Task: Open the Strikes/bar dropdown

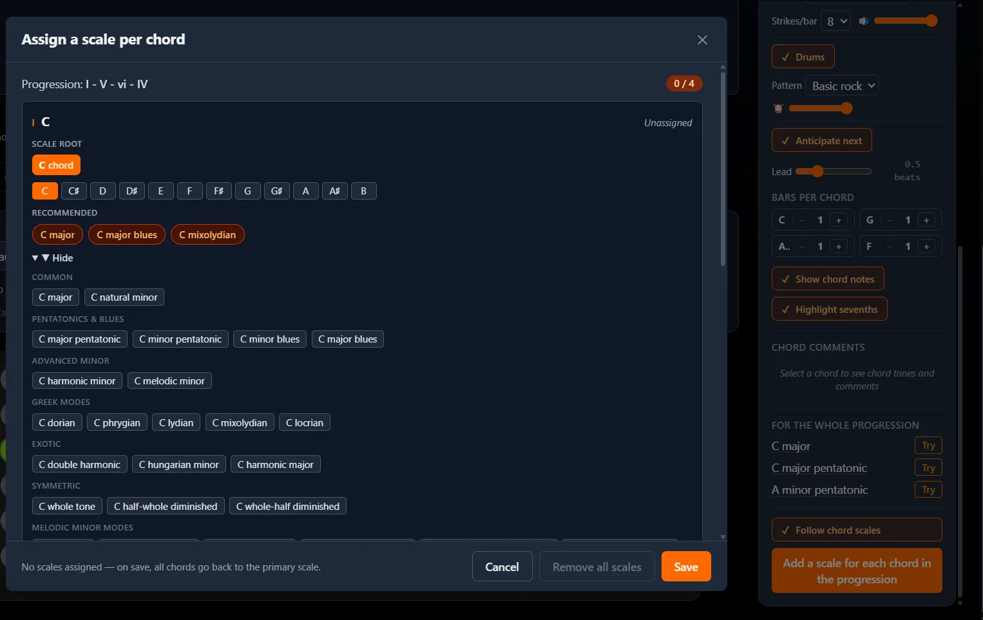Action: click(x=835, y=21)
